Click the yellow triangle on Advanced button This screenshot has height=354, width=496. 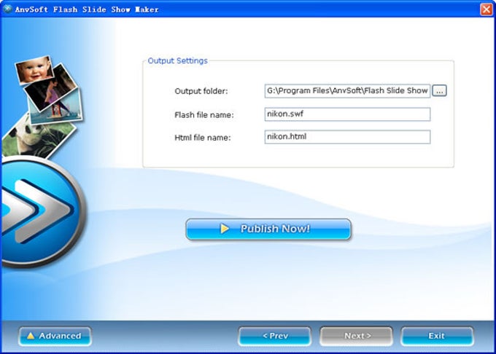coord(31,336)
